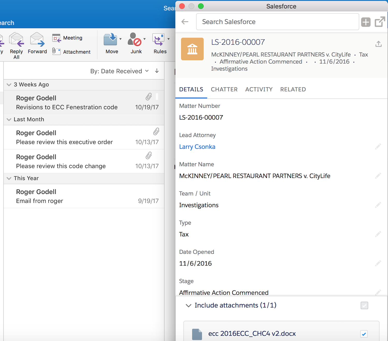388x341 pixels.
Task: Click the Matter Number value LS-2016-00007
Action: click(201, 118)
